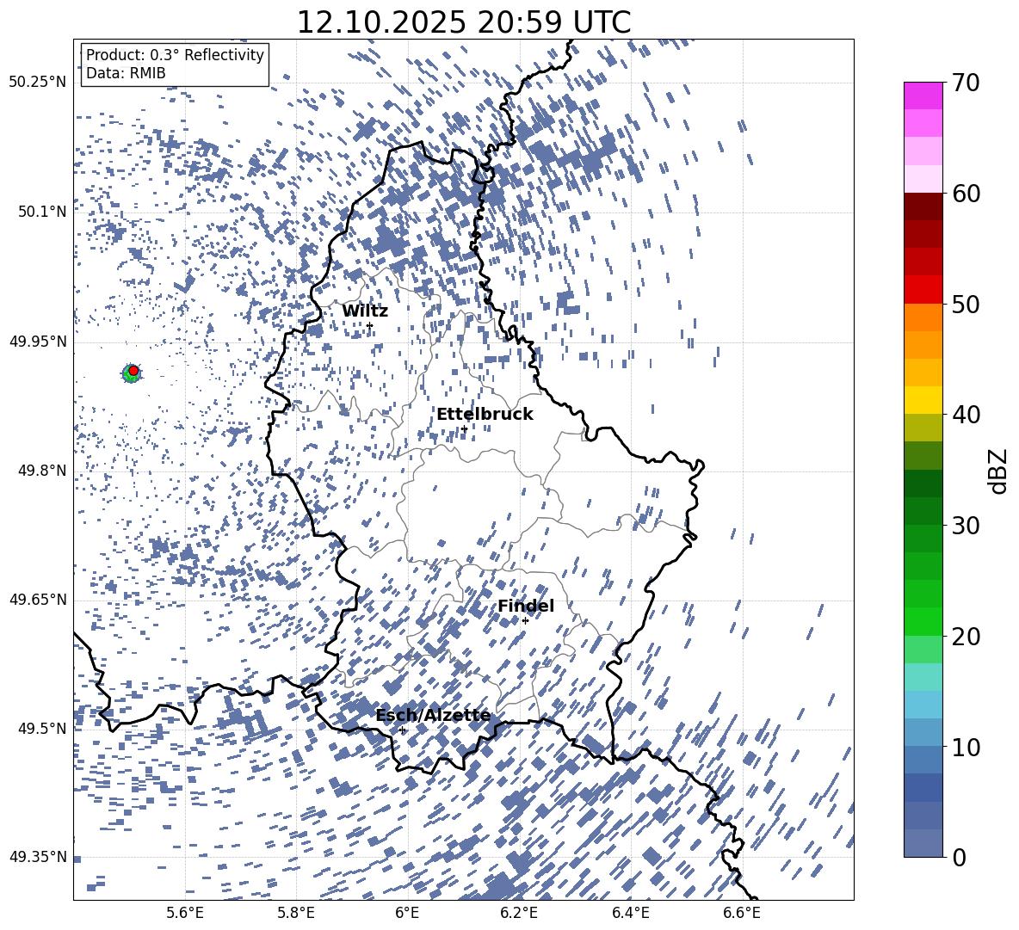Click the 6.2°E longitude label
Screen dimensions: 1019x930
(519, 913)
